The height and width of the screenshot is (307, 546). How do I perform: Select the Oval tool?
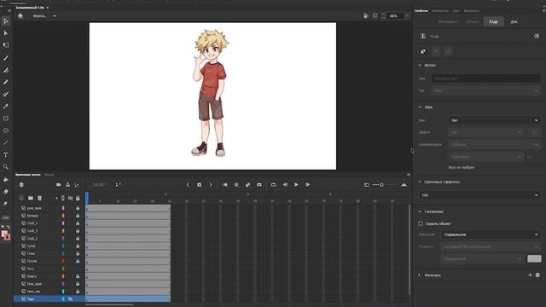click(x=6, y=130)
